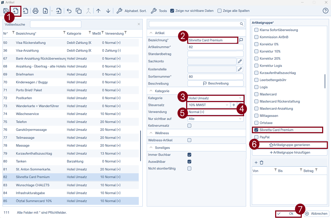
Task: Toggle 'Zeige alle Spalten' checkbox
Action: point(220,11)
